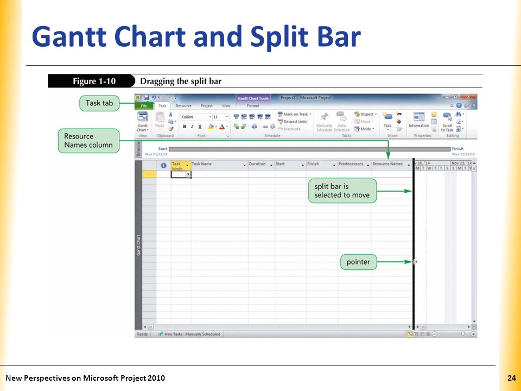Screen dimensions: 521x391
Task: Select the Task ribbon tab
Action: [x=162, y=106]
